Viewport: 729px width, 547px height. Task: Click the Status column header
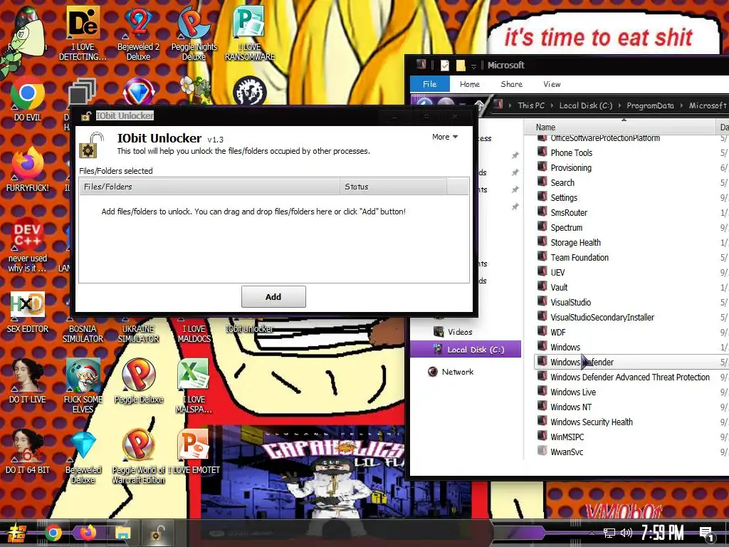pyautogui.click(x=393, y=187)
